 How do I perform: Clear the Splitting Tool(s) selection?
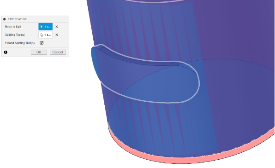[x=57, y=35]
